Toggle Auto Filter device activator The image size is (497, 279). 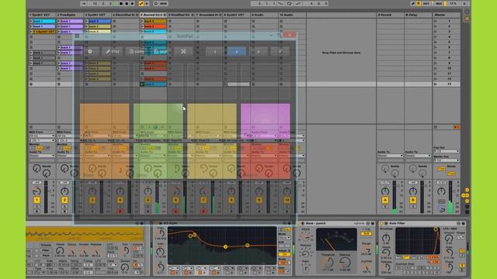pyautogui.click(x=381, y=223)
